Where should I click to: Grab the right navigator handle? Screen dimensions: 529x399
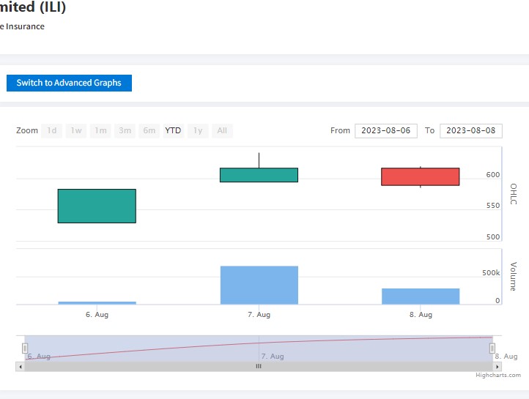tap(492, 348)
